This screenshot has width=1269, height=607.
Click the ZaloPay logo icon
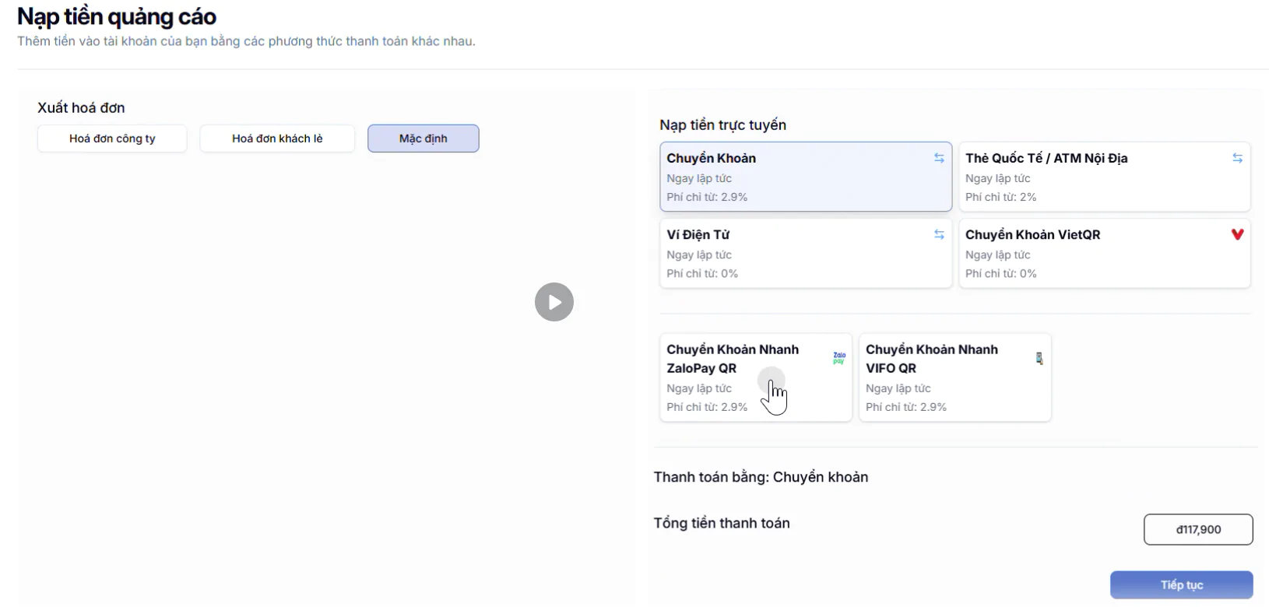pyautogui.click(x=838, y=358)
